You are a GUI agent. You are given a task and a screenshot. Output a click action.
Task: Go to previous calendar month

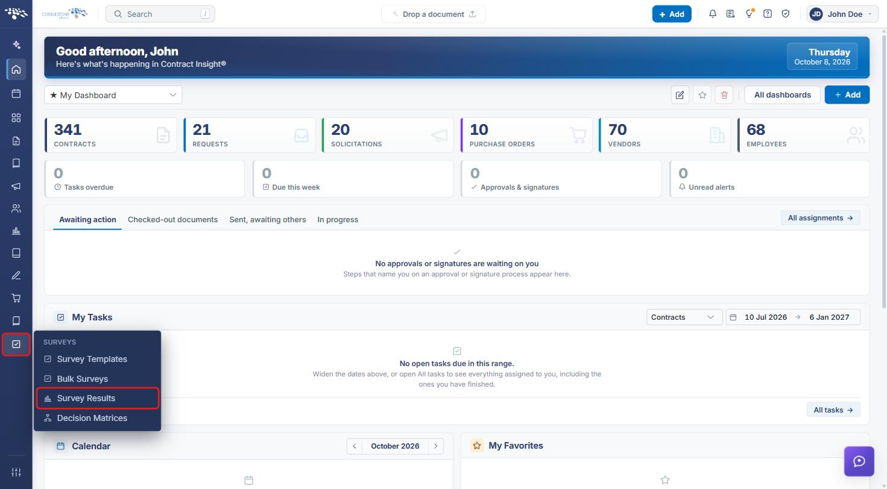click(x=355, y=446)
